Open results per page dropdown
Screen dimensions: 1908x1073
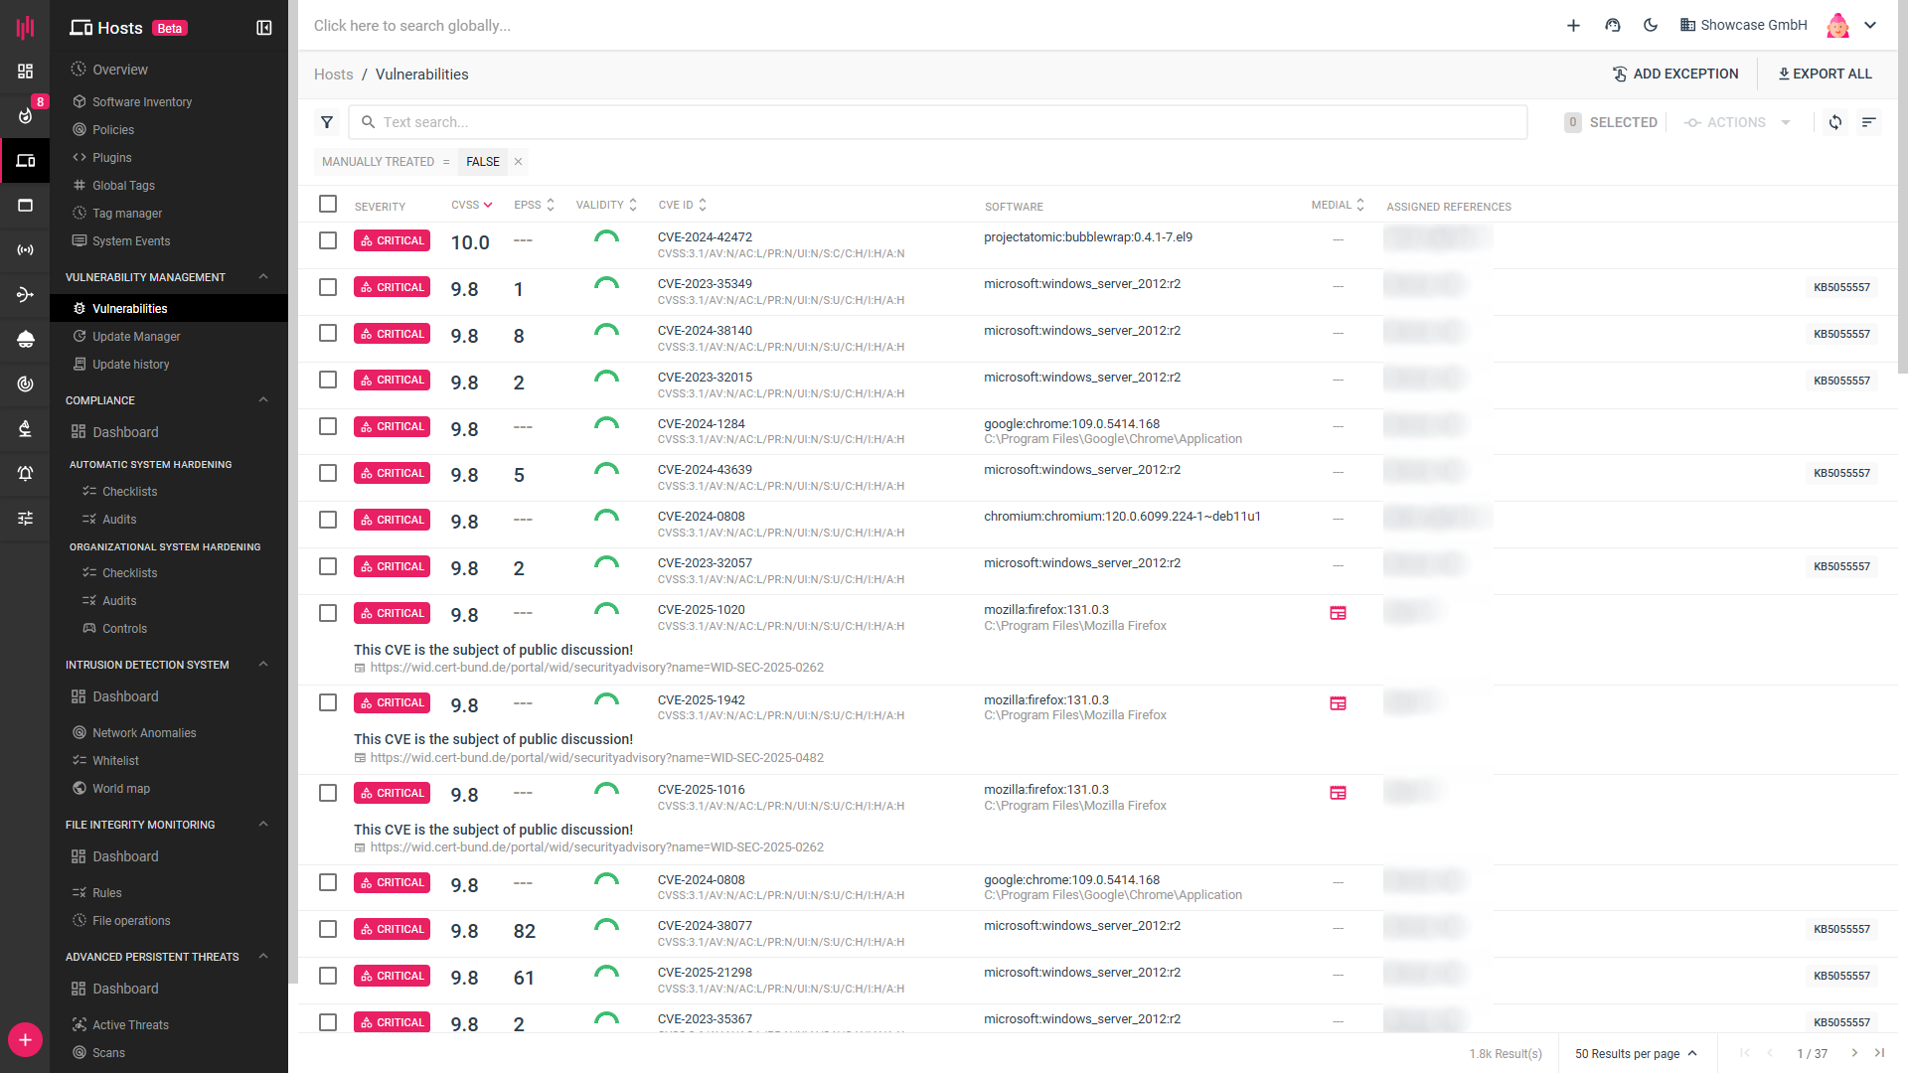coord(1636,1054)
